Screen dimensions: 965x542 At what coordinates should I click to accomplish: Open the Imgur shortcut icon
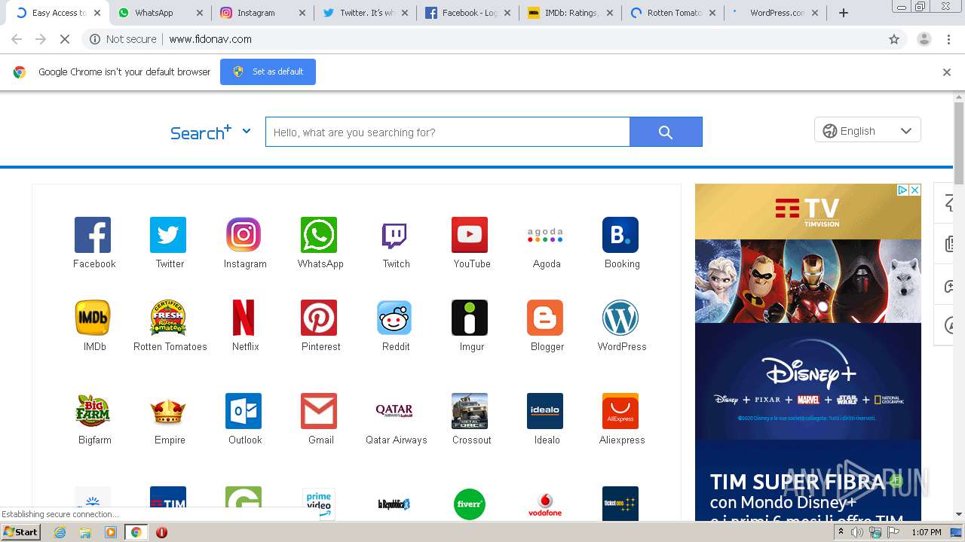click(x=470, y=318)
